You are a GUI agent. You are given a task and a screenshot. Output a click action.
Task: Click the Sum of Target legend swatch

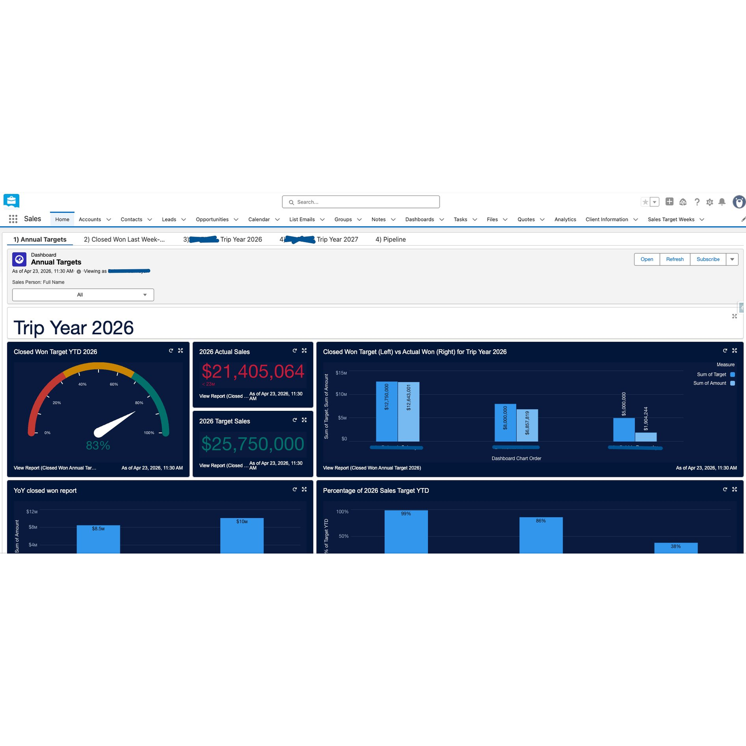click(733, 374)
